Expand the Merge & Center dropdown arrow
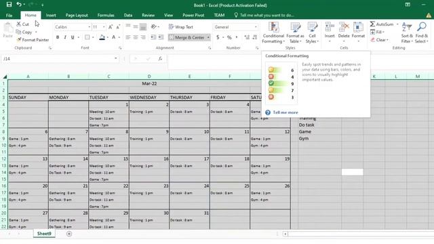Screen dimensions: 434x244 point(208,37)
